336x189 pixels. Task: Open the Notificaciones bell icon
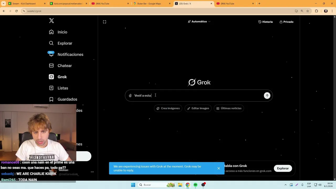(x=51, y=54)
